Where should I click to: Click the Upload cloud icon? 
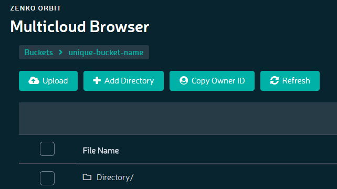[x=34, y=81]
